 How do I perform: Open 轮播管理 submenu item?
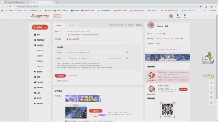coord(40,56)
